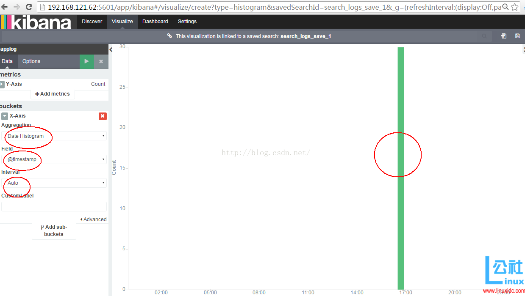
Task: Expand the Y-Axis metric section
Action: coord(2,84)
